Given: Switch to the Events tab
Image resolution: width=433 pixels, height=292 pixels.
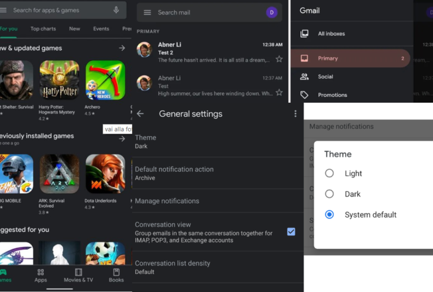Looking at the screenshot, I should pyautogui.click(x=101, y=29).
